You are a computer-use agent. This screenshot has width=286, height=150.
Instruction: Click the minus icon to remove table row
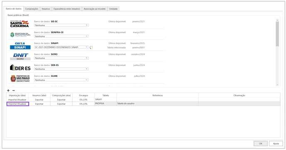click(x=13, y=91)
